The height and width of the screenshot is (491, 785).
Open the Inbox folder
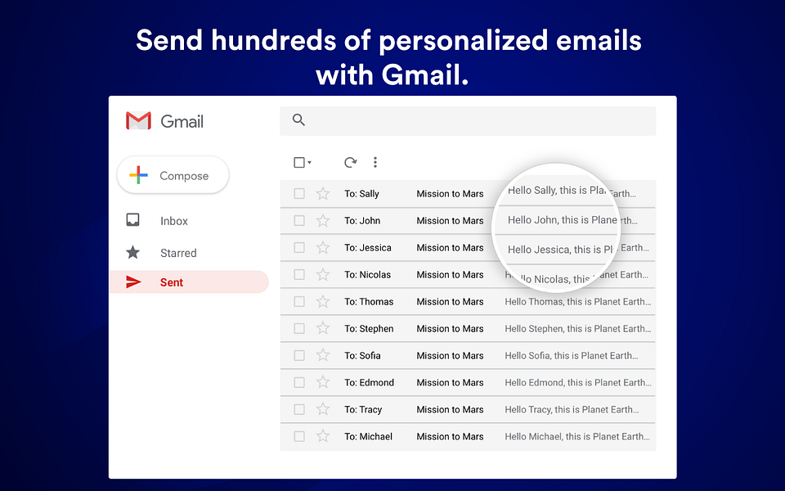pyautogui.click(x=173, y=220)
